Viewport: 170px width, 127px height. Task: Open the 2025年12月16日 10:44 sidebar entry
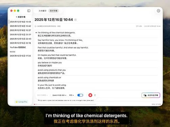[x=20, y=22]
